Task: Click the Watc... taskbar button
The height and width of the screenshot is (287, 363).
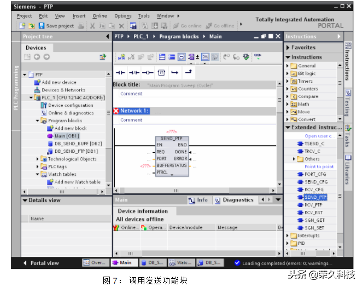Action: click(181, 263)
